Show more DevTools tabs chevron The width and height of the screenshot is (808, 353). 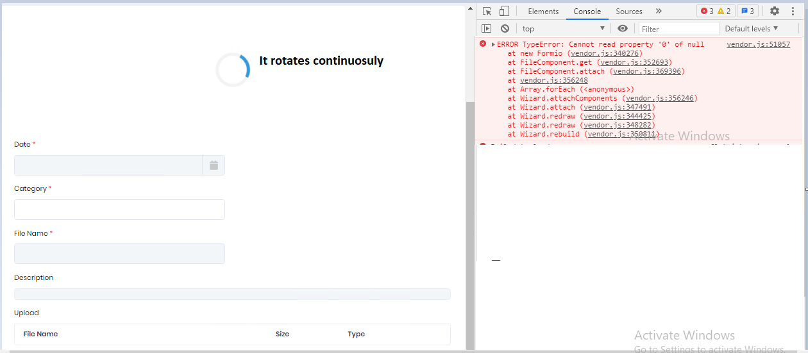(x=659, y=11)
